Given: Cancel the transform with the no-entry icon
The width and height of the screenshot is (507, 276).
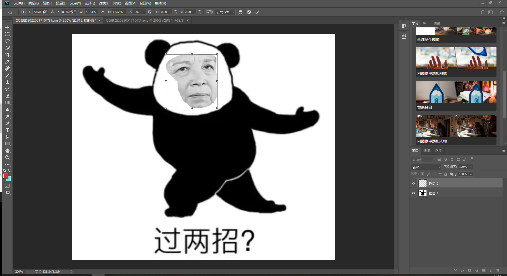Looking at the screenshot, I should [x=249, y=12].
